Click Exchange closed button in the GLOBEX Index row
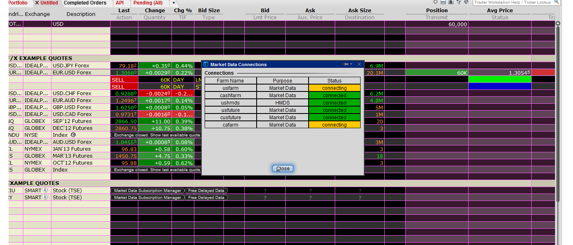 [x=157, y=169]
